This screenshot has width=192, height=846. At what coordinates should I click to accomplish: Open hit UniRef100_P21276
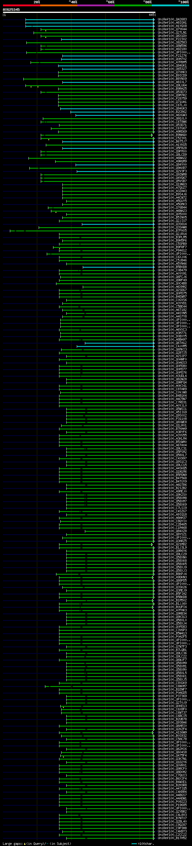click(172, 56)
